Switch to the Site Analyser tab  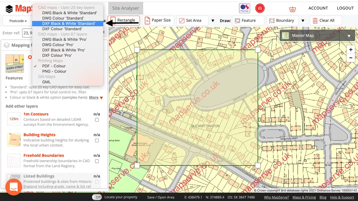coord(126,8)
